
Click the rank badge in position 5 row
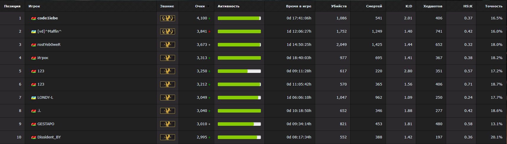pos(167,71)
